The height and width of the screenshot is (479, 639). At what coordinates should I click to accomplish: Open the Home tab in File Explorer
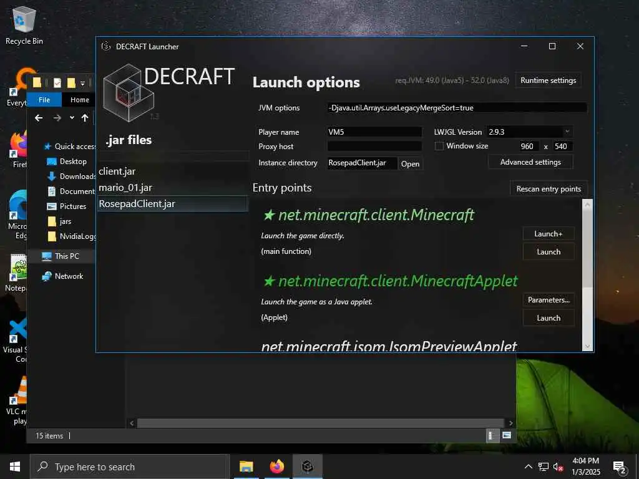79,100
